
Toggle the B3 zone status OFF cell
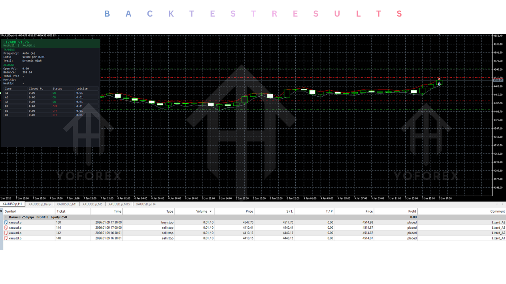[55, 115]
